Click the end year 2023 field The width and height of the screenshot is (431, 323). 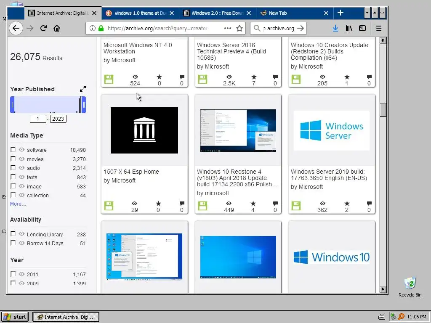58,119
